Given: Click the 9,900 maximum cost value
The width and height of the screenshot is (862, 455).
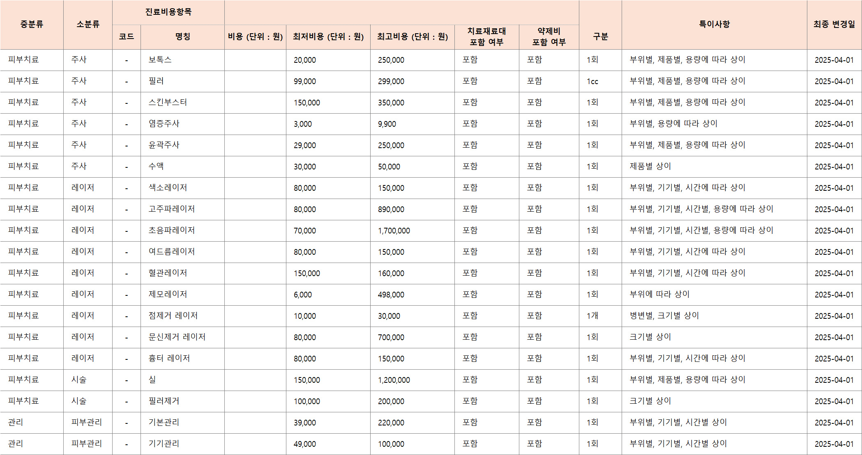Looking at the screenshot, I should click(387, 124).
